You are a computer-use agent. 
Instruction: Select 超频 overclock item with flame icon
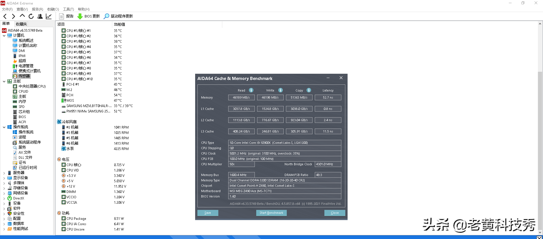20,61
